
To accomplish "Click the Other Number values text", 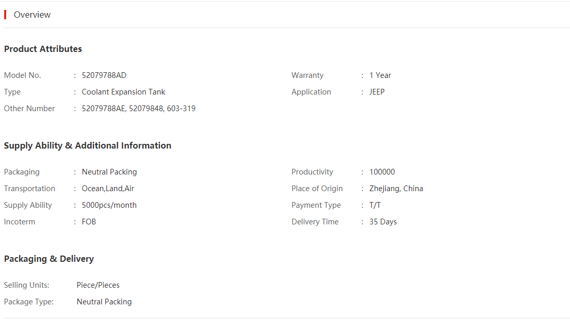I will pyautogui.click(x=139, y=109).
